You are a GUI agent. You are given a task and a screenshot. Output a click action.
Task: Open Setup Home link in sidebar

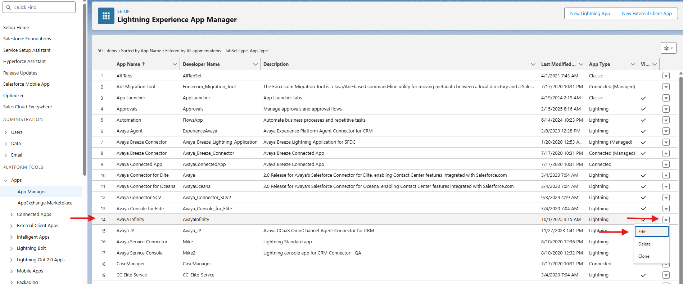point(16,28)
